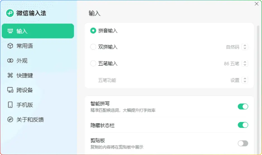The image size is (262, 155).
Task: Click the keyboard icon beside 输入
Action: click(10, 31)
